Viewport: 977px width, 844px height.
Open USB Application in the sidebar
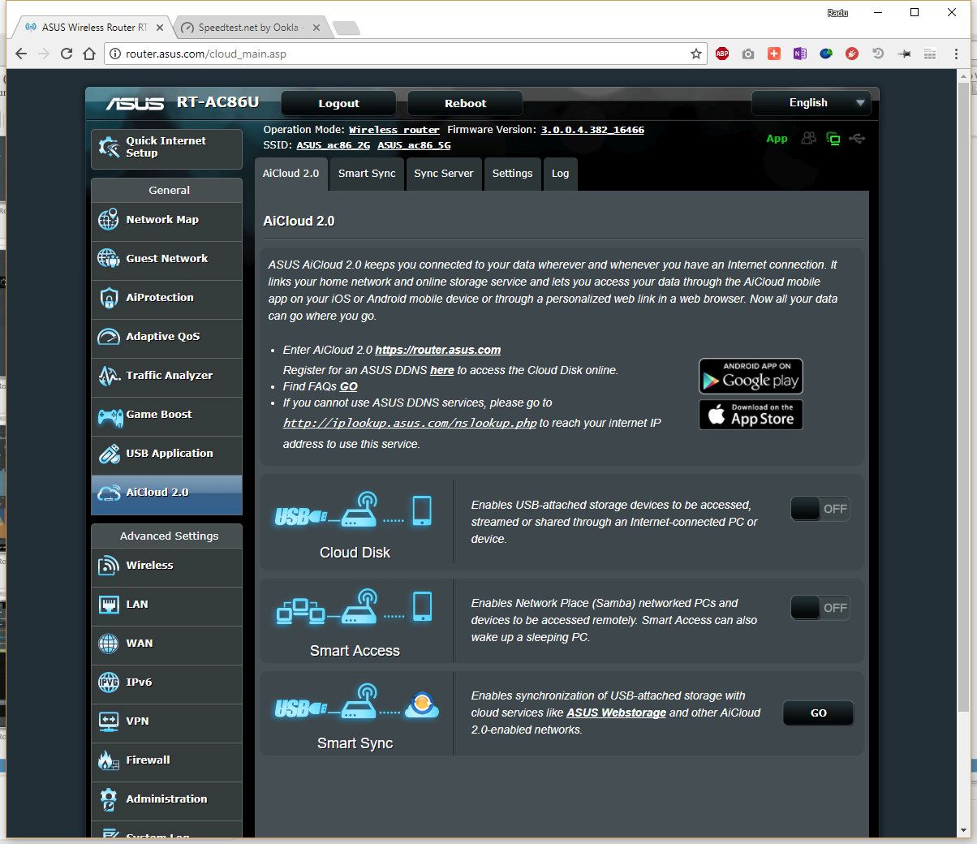click(166, 454)
